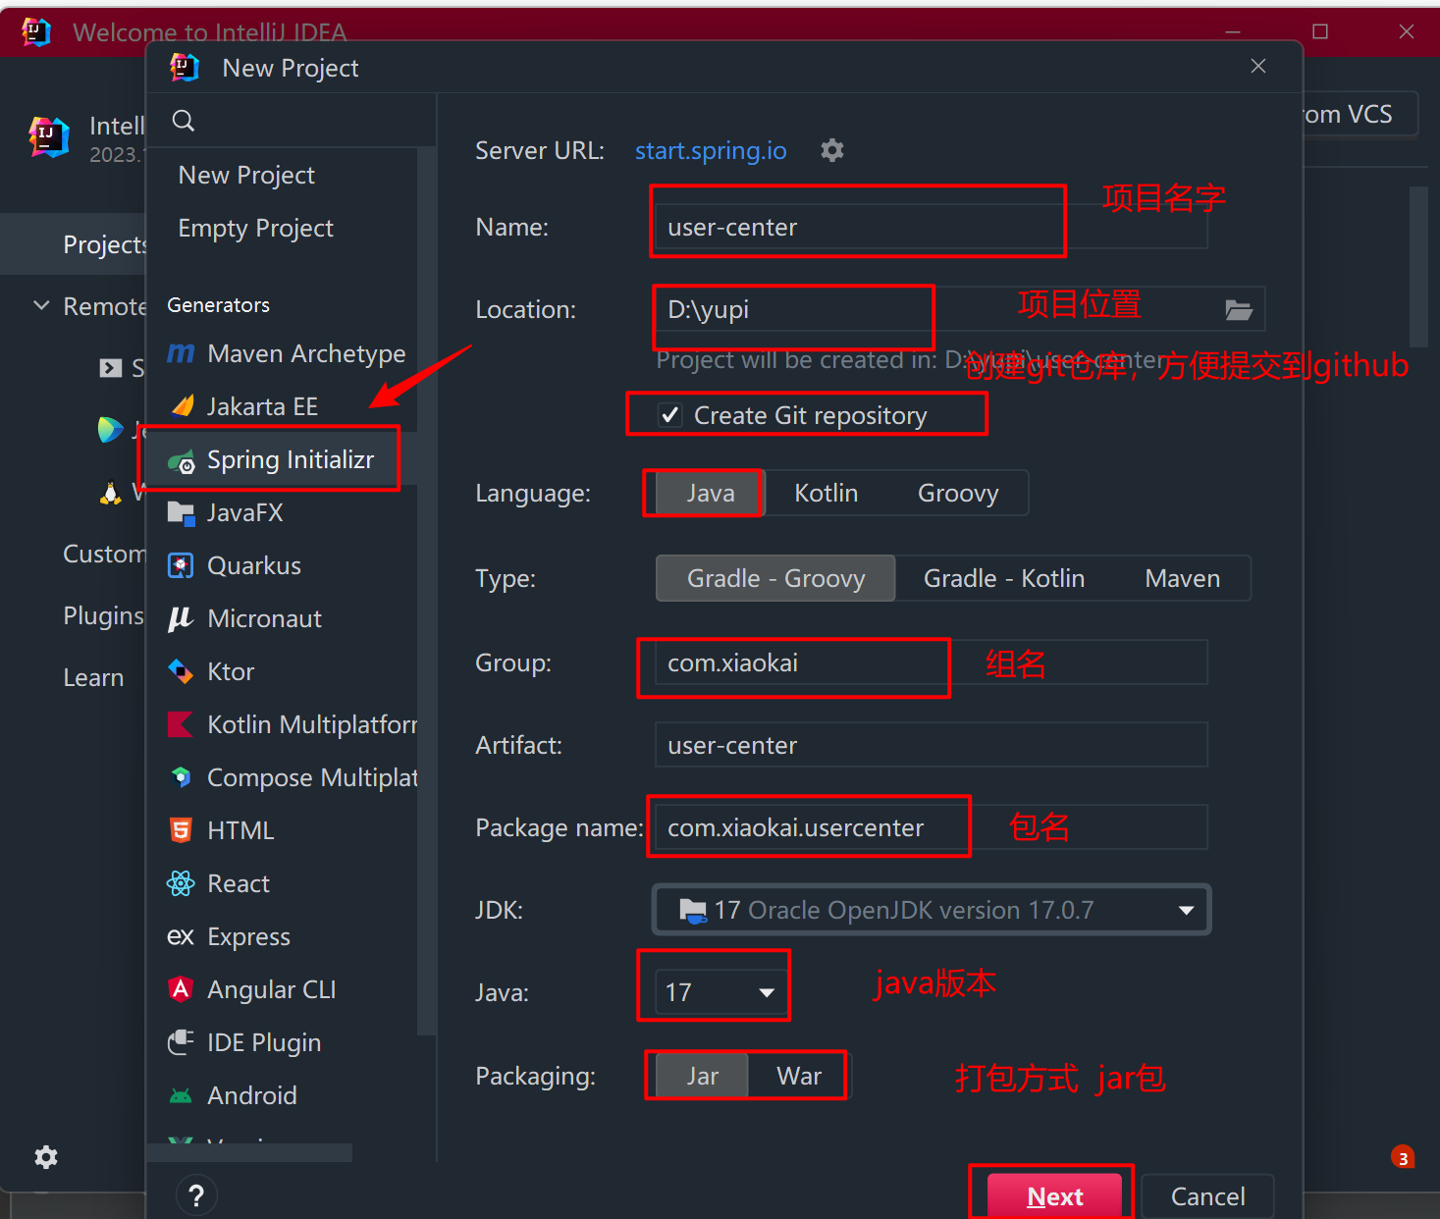This screenshot has height=1219, width=1440.
Task: Click the React generator icon
Action: coord(181,883)
